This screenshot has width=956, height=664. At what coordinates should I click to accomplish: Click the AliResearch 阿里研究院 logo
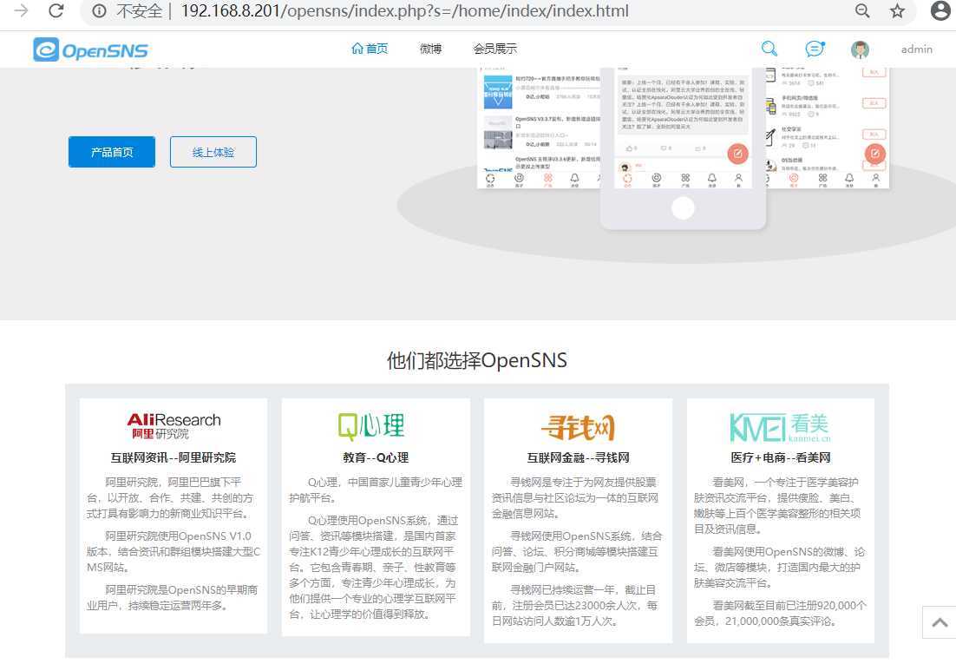point(174,426)
